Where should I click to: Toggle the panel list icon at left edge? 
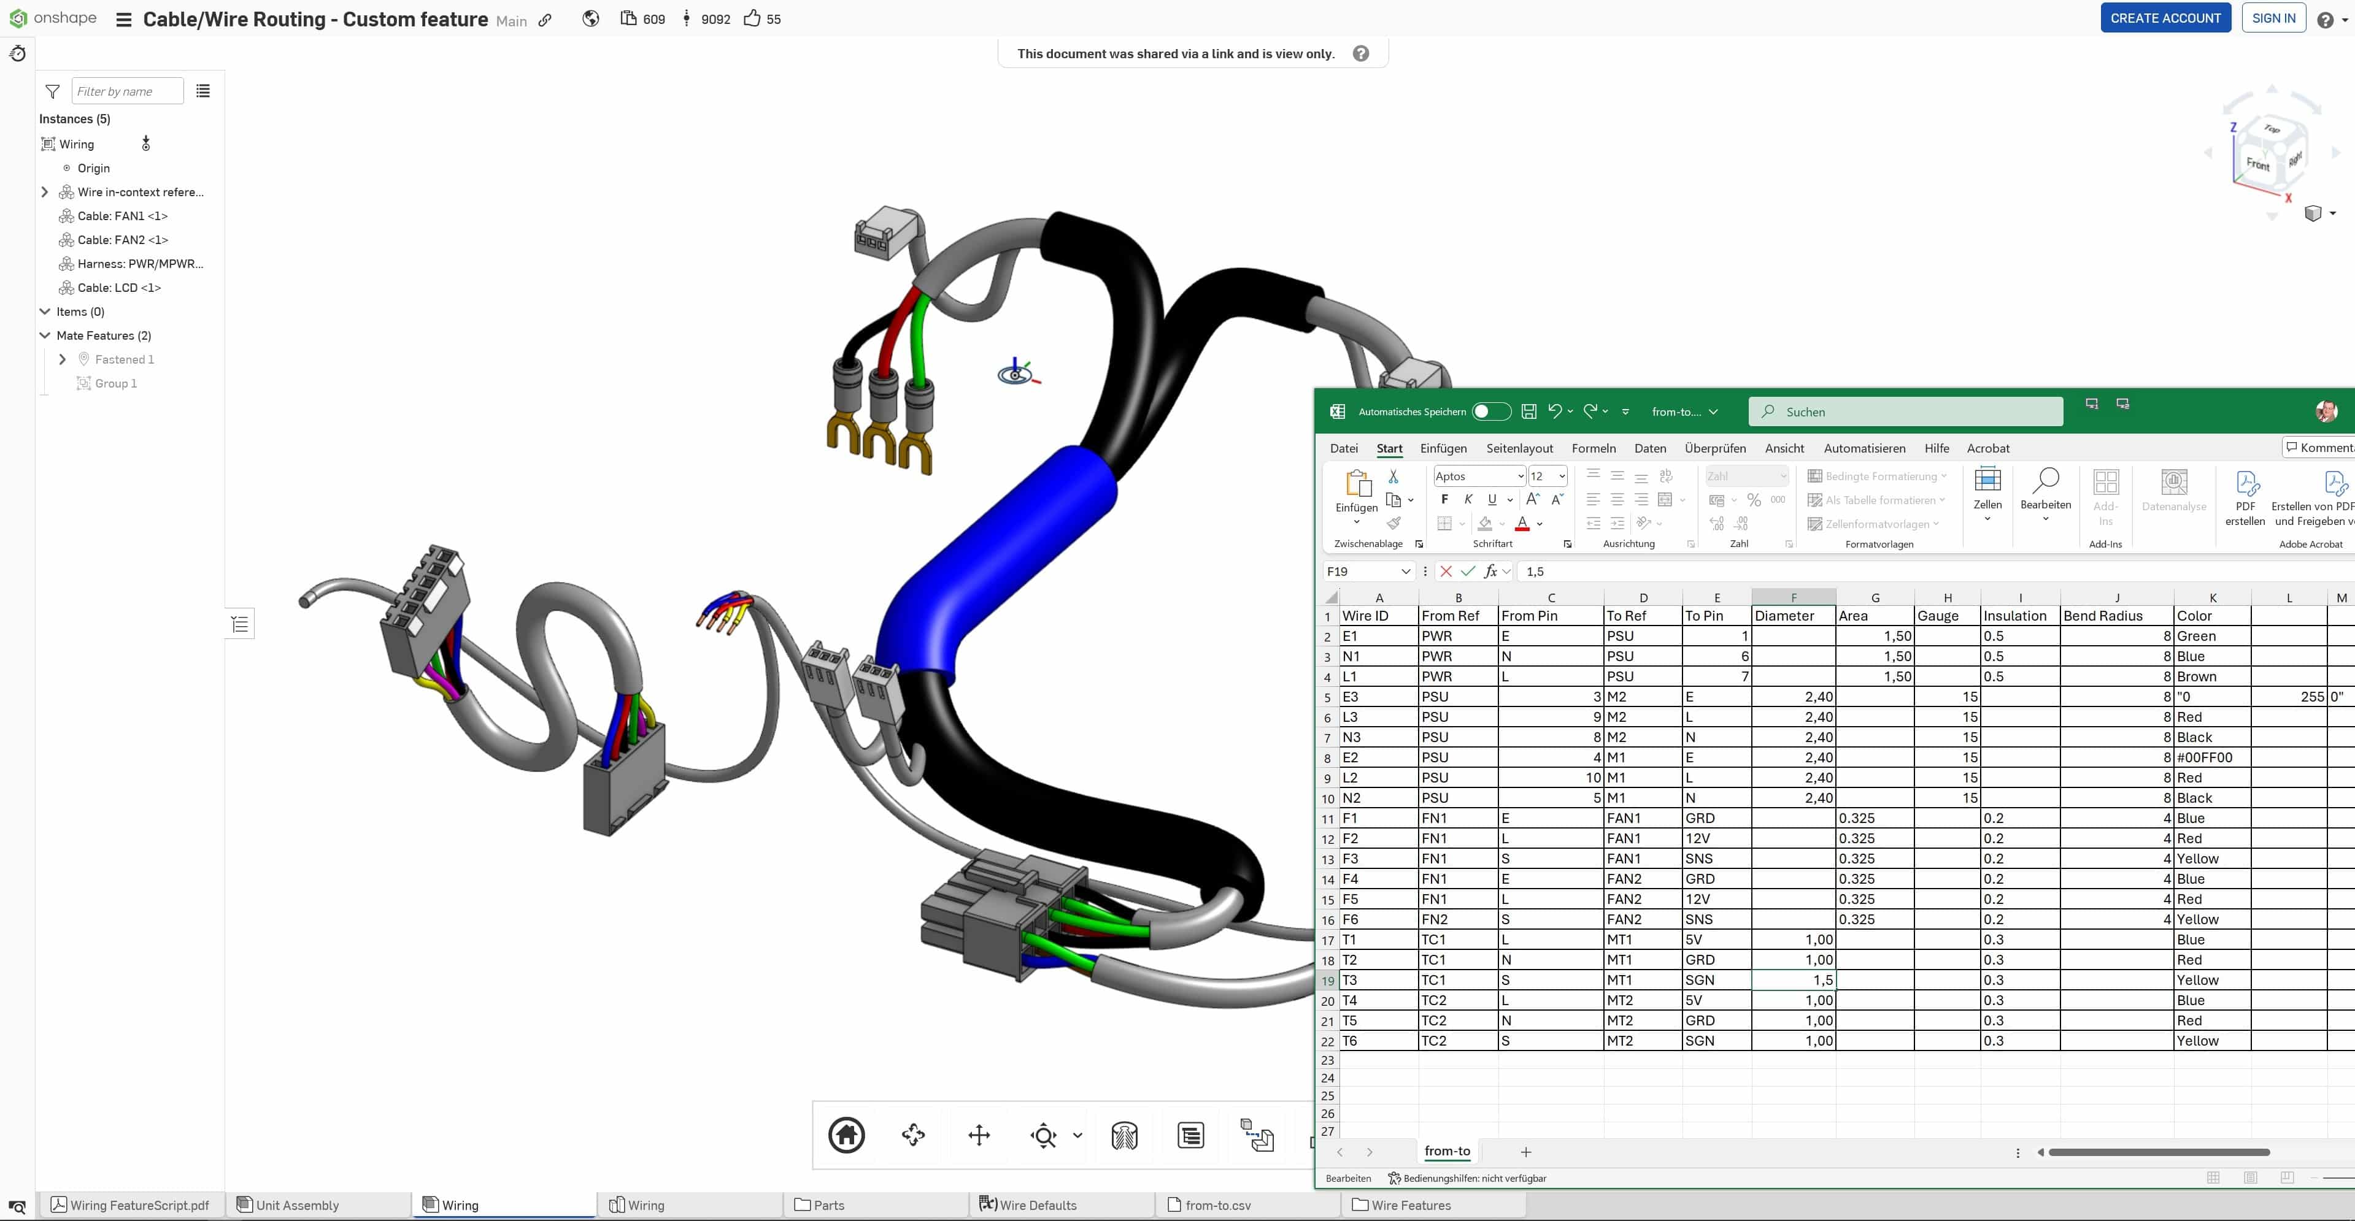point(239,624)
